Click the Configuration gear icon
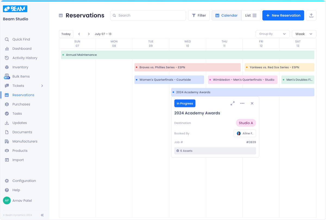Viewport: 326px width, 220px height. [x=7, y=181]
